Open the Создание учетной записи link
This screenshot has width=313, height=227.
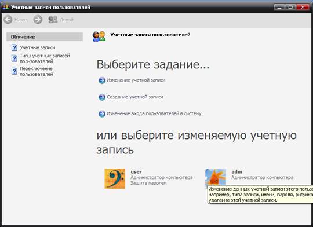[x=135, y=97]
